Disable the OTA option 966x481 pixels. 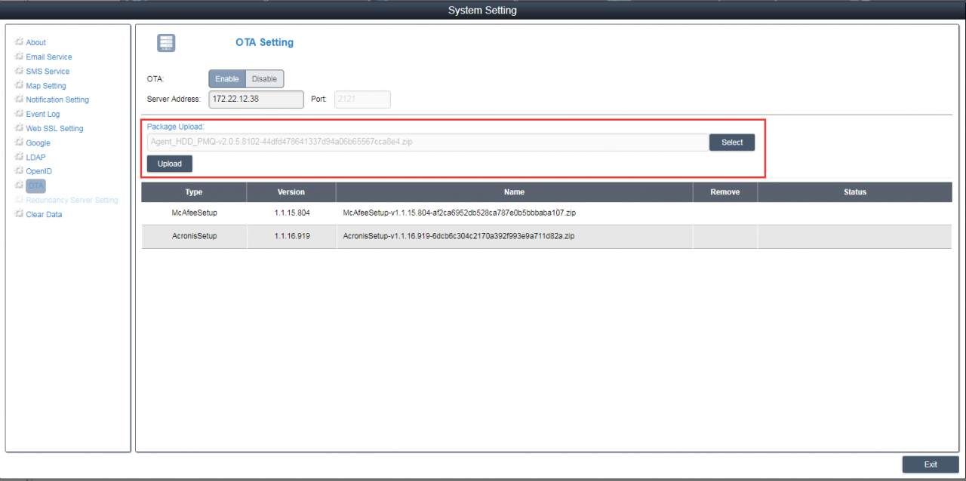tap(264, 79)
